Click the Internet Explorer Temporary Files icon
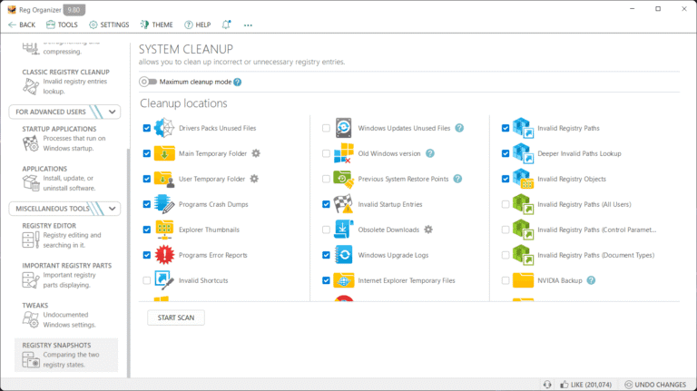Image resolution: width=697 pixels, height=391 pixels. point(343,280)
